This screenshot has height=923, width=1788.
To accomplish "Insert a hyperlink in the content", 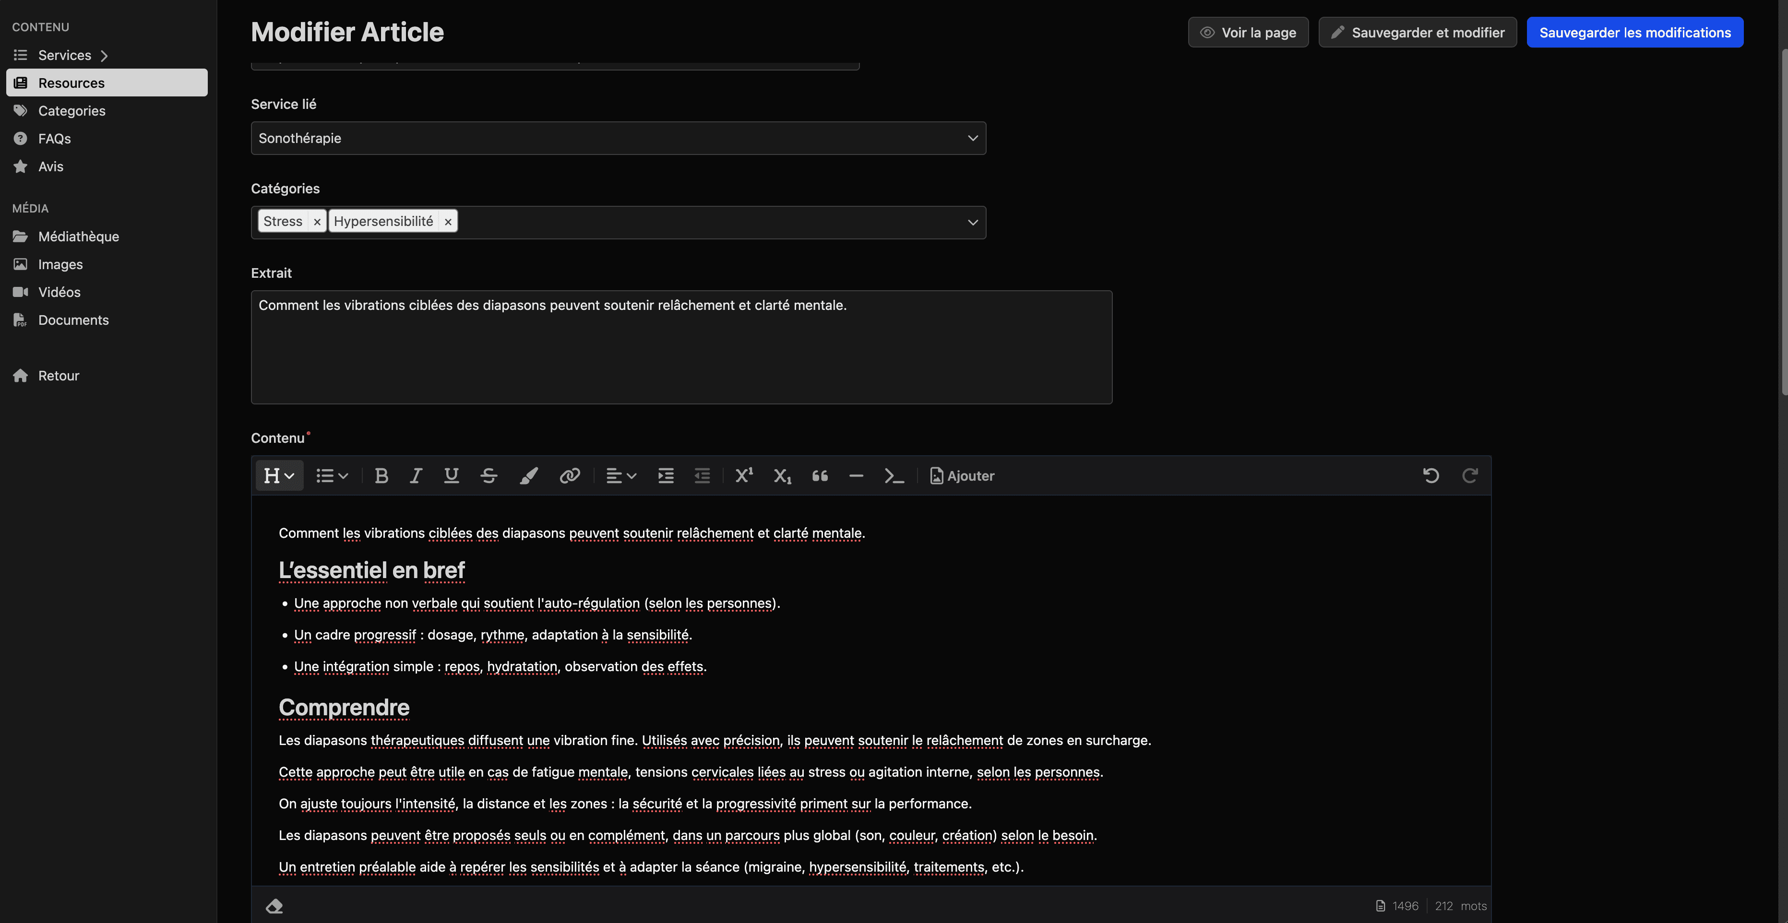I will [x=569, y=475].
